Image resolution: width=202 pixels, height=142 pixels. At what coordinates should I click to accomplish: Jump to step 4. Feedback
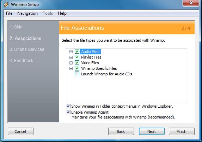pos(22,61)
